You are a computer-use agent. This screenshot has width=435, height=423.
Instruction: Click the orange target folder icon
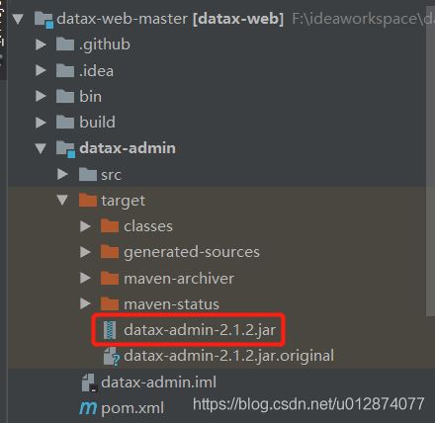tap(88, 201)
